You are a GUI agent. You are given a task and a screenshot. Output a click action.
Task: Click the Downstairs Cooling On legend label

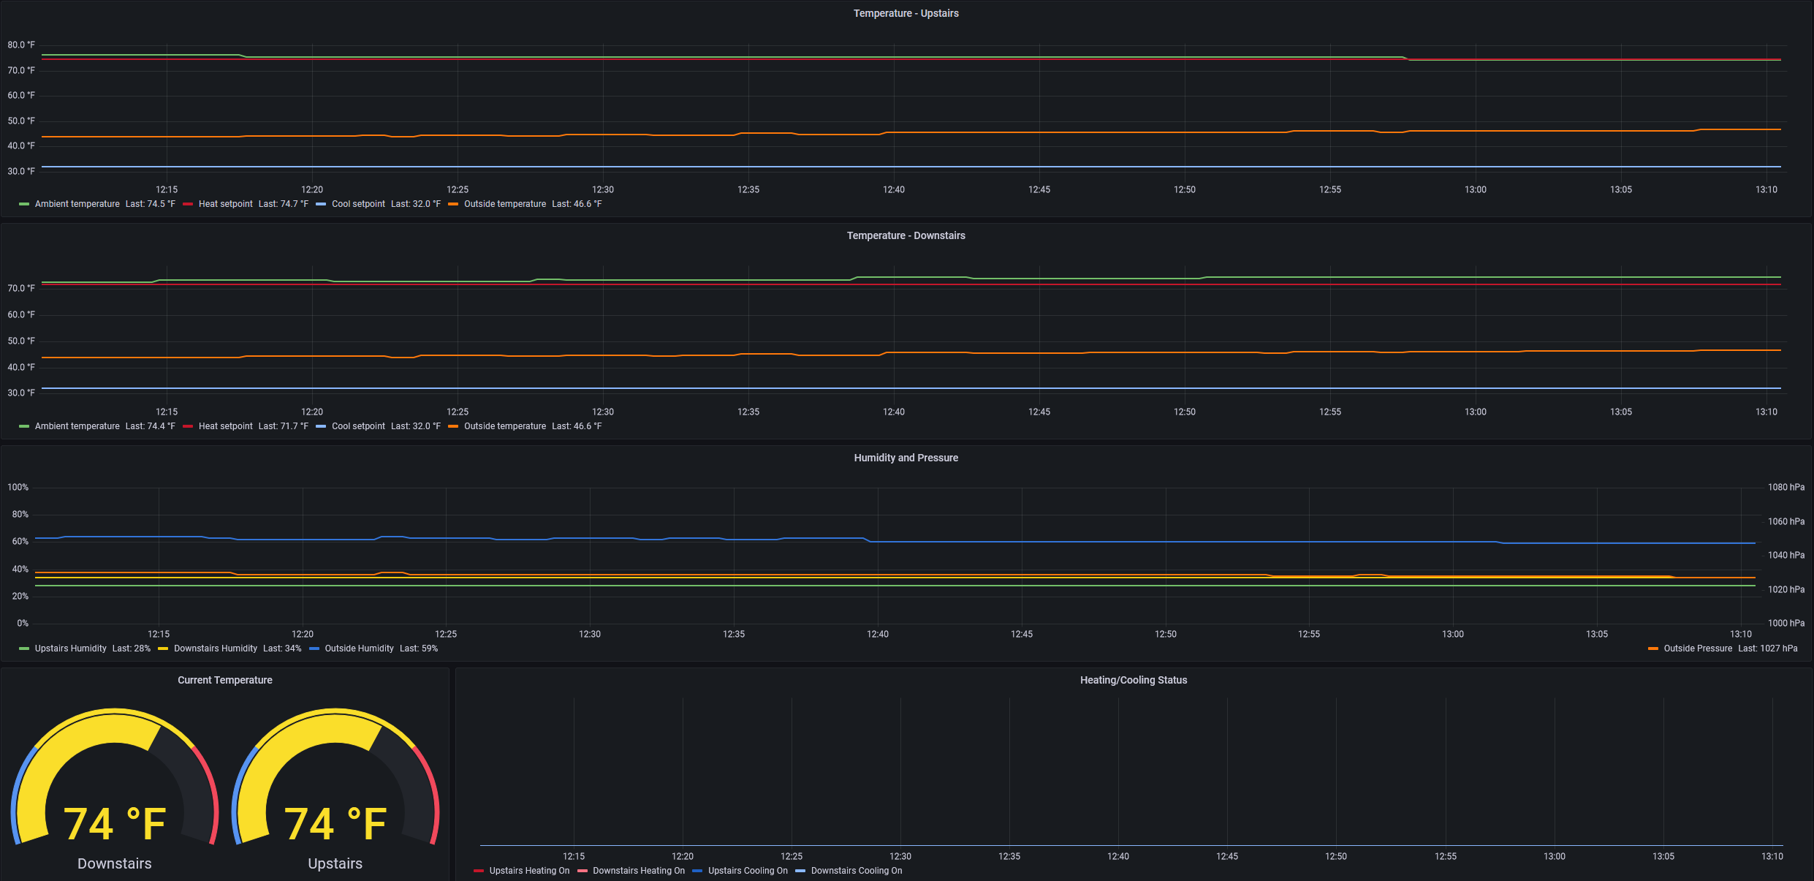[857, 871]
